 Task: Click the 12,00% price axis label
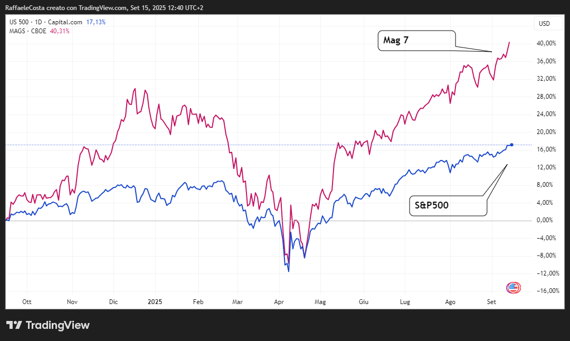(x=546, y=167)
